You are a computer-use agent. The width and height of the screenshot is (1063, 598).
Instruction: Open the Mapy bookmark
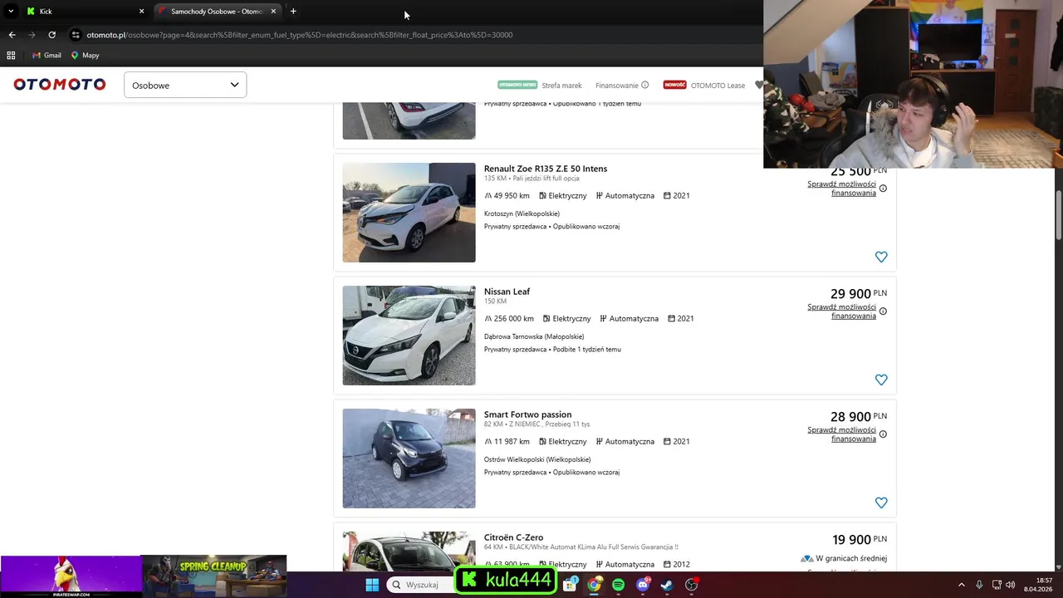click(85, 55)
